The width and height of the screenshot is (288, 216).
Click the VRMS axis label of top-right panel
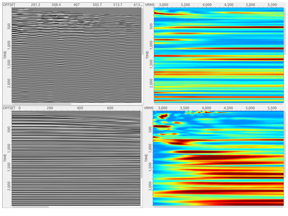[x=149, y=5]
